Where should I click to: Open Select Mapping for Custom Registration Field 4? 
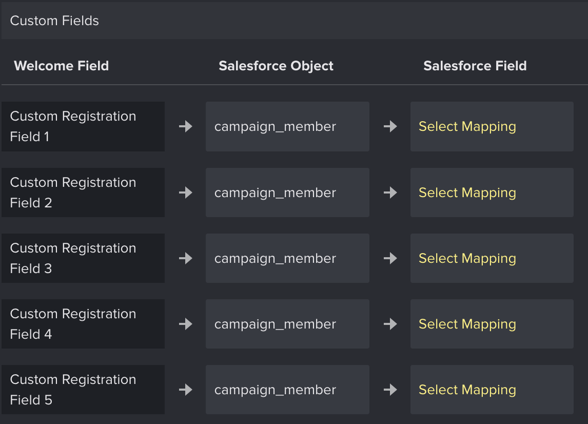[x=492, y=324]
